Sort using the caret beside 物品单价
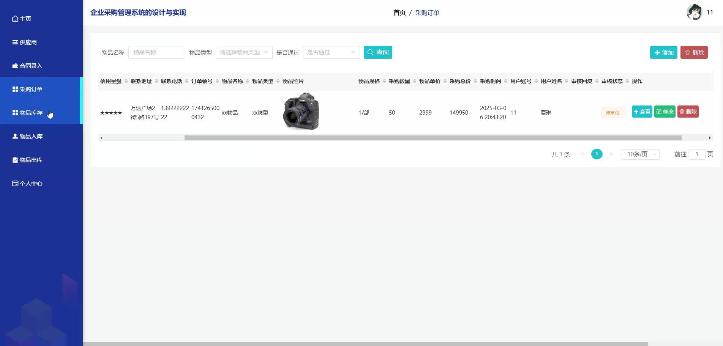This screenshot has height=346, width=723. 445,81
